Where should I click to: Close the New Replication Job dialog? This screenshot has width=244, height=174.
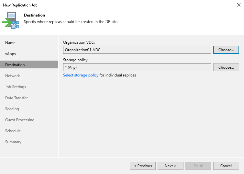(239, 5)
